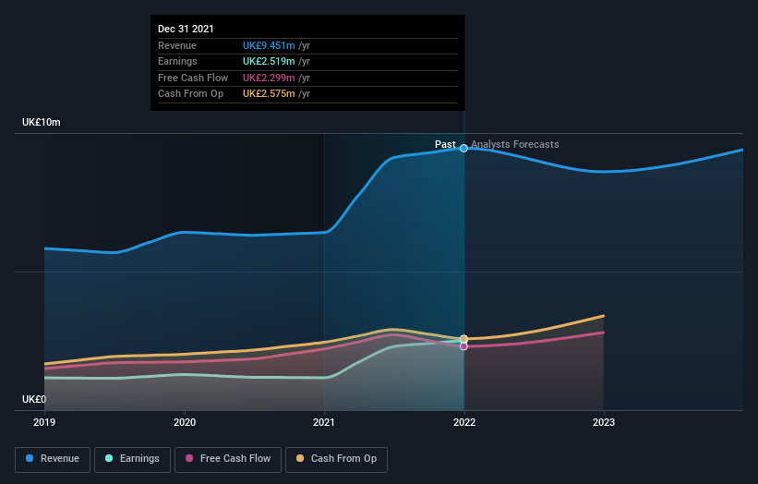Toggle the Free Cash Flow legend button
Viewport: 758px width, 484px height.
coord(228,459)
